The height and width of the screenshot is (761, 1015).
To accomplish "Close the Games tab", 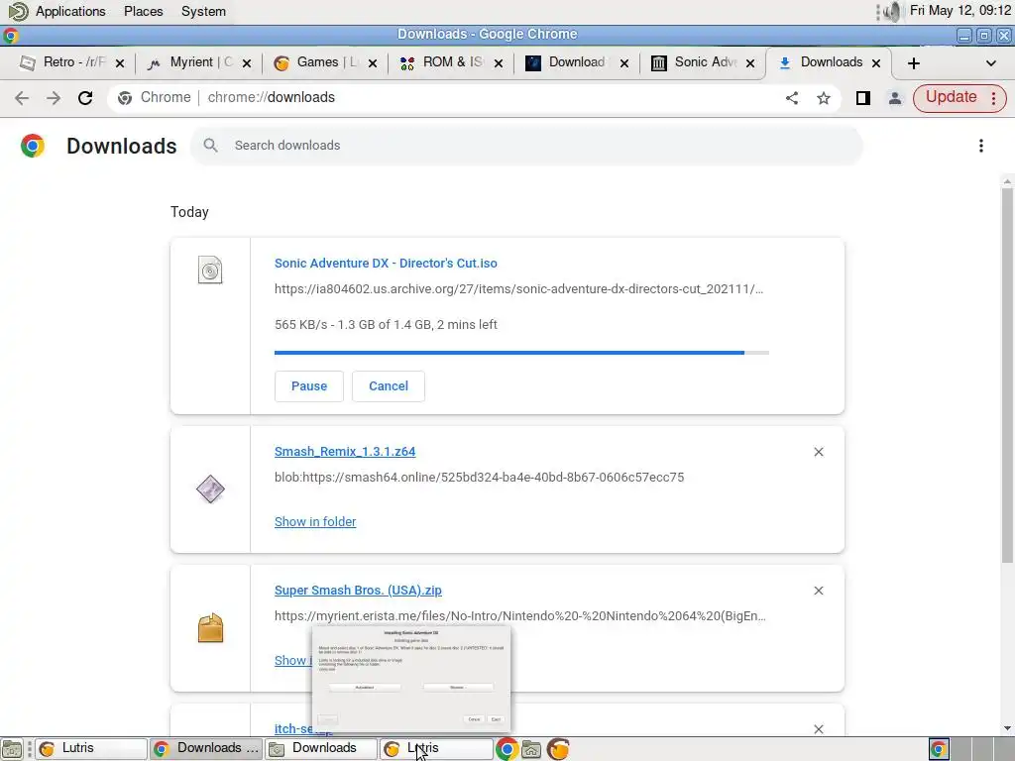I will (x=373, y=62).
